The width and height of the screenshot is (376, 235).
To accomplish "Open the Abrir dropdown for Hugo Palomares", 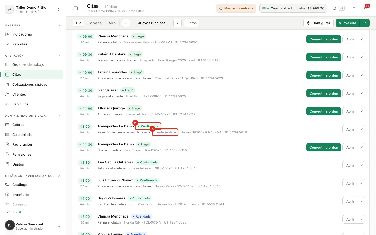I will (x=362, y=201).
